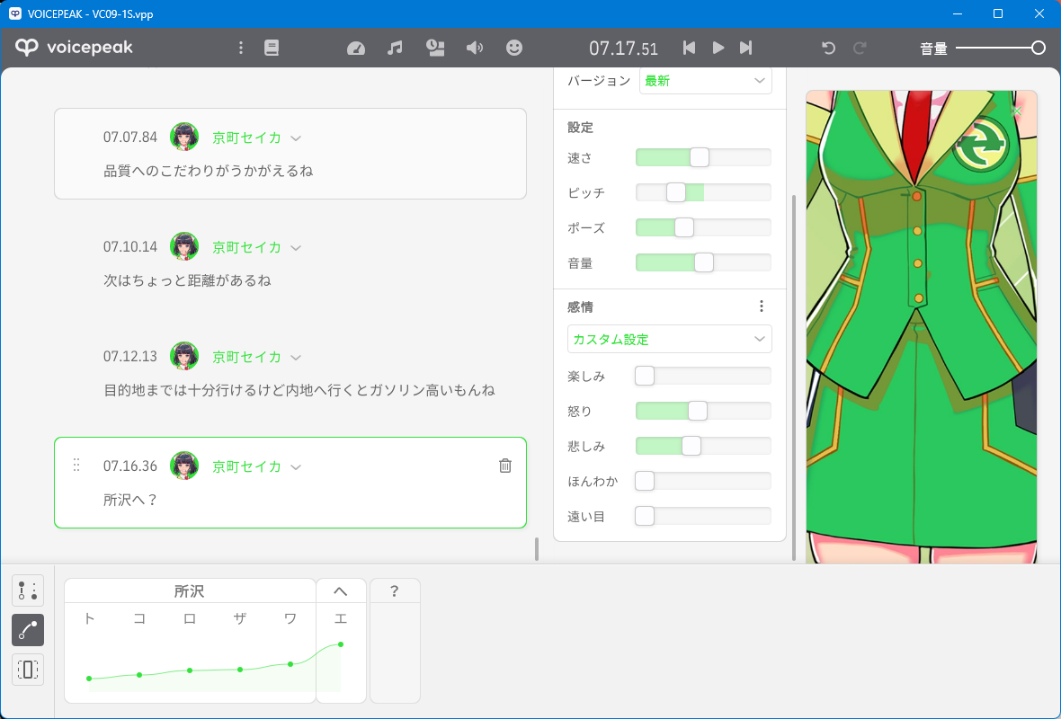This screenshot has height=719, width=1061.
Task: Open the speaker volume icon
Action: [x=475, y=49]
